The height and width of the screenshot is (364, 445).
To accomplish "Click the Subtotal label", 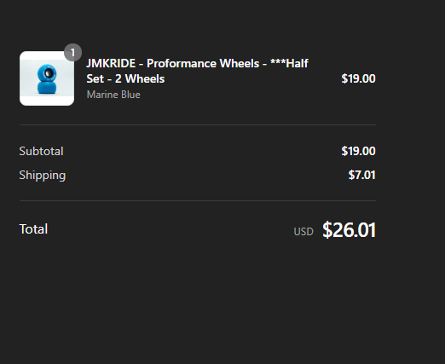I will point(41,151).
